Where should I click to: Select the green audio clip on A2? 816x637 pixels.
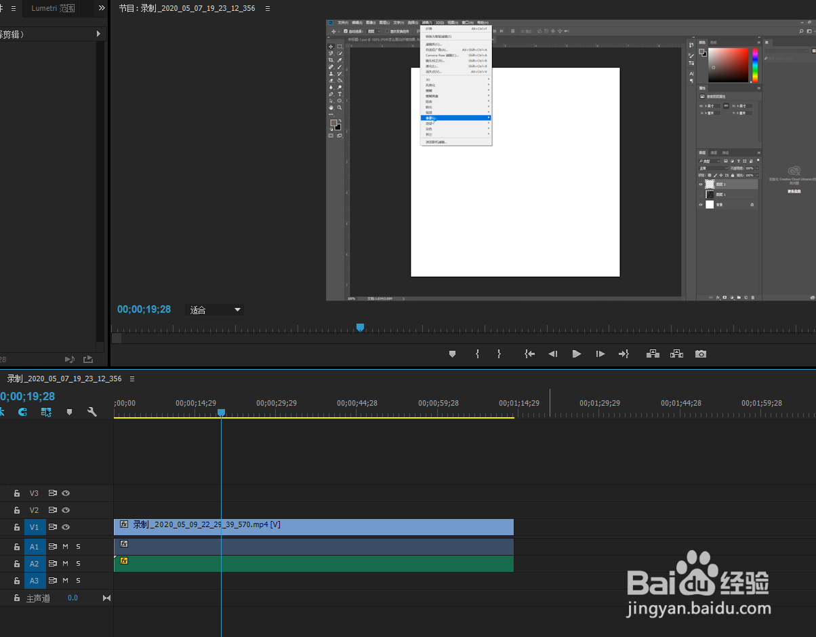click(314, 564)
